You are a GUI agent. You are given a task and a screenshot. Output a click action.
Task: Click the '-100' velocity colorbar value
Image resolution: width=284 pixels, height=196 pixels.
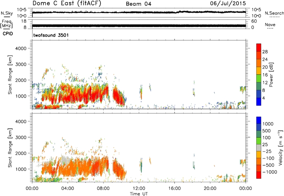click(268, 158)
